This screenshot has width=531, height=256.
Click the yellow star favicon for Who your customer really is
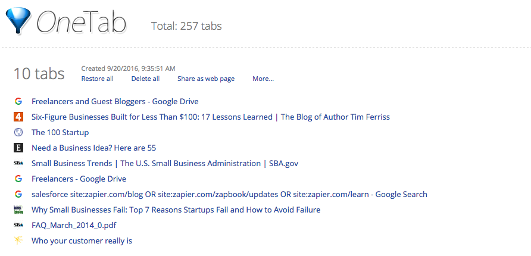(x=18, y=241)
